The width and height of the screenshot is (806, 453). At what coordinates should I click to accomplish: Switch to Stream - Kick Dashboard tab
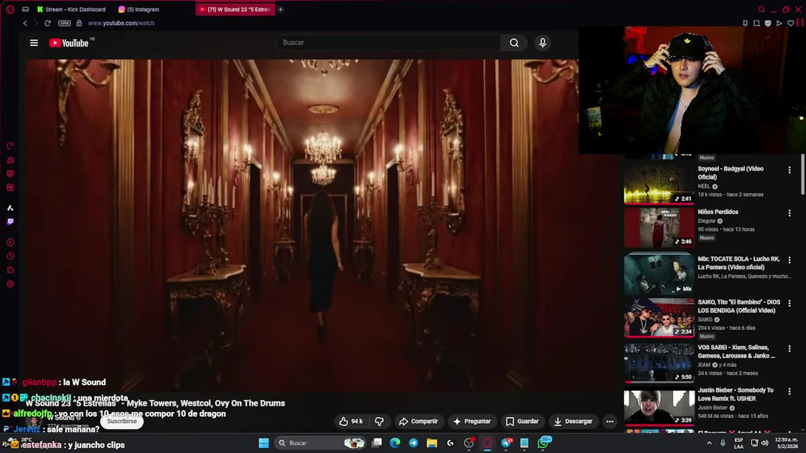click(x=71, y=9)
